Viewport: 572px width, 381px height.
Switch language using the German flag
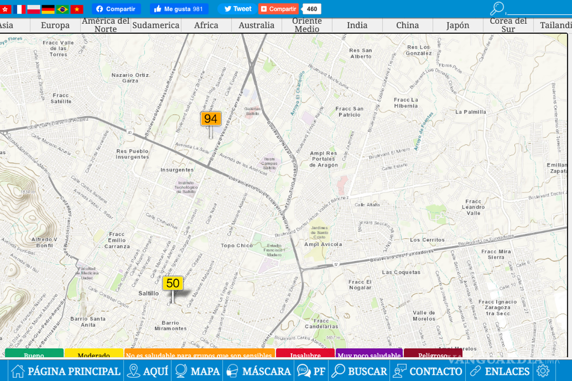click(48, 9)
